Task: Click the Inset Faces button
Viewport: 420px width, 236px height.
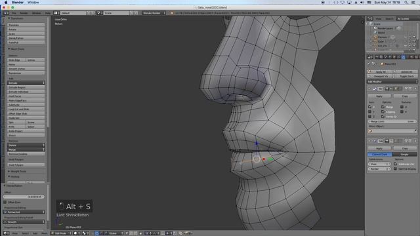Action: pyautogui.click(x=26, y=96)
